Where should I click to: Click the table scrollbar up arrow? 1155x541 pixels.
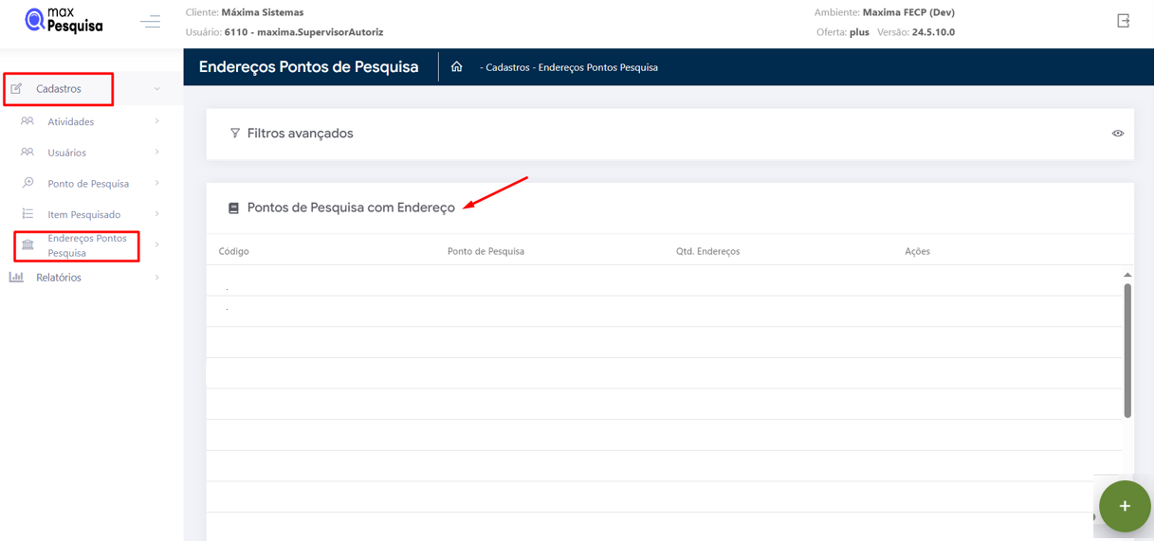point(1127,275)
